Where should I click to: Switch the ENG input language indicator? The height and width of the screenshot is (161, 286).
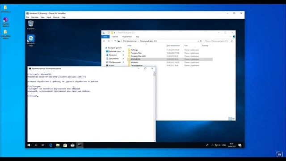coord(224,145)
